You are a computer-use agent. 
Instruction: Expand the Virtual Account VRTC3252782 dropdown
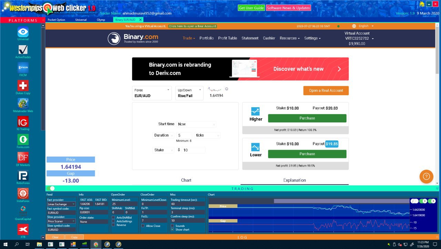click(x=359, y=38)
